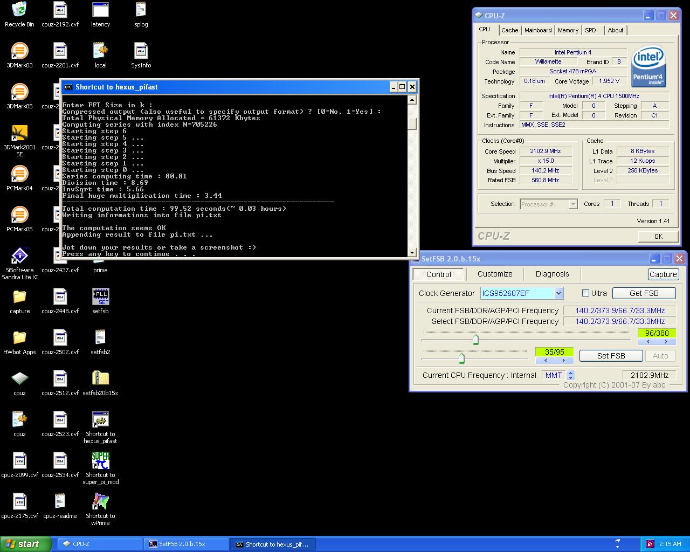Open the latency desktop icon
The image size is (690, 552).
point(100,10)
